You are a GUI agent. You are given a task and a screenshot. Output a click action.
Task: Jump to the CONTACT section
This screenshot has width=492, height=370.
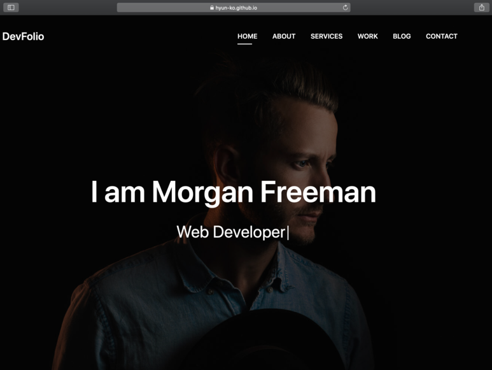442,36
